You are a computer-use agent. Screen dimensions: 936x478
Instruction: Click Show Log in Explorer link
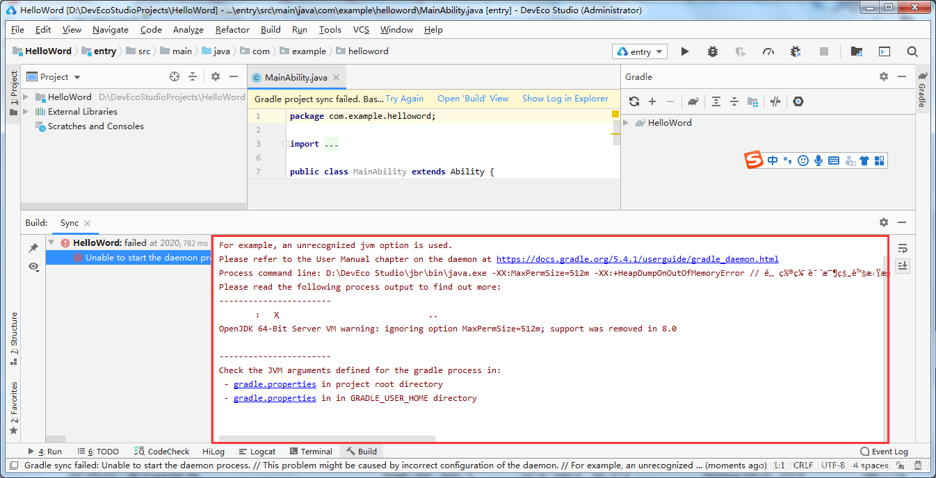[565, 99]
